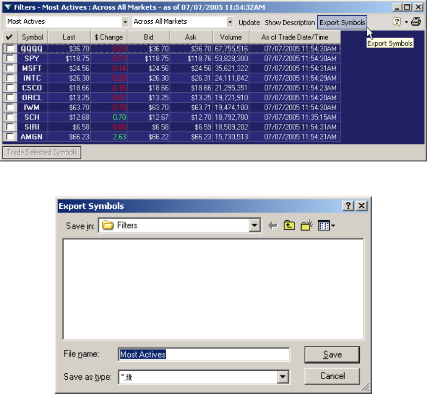Viewport: 427px width, 394px height.
Task: Create new folder in Export Symbols dialog
Action: 306,225
